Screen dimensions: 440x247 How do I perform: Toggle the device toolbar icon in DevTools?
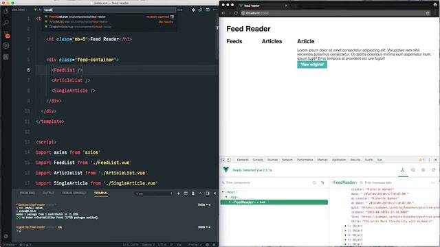(229, 160)
